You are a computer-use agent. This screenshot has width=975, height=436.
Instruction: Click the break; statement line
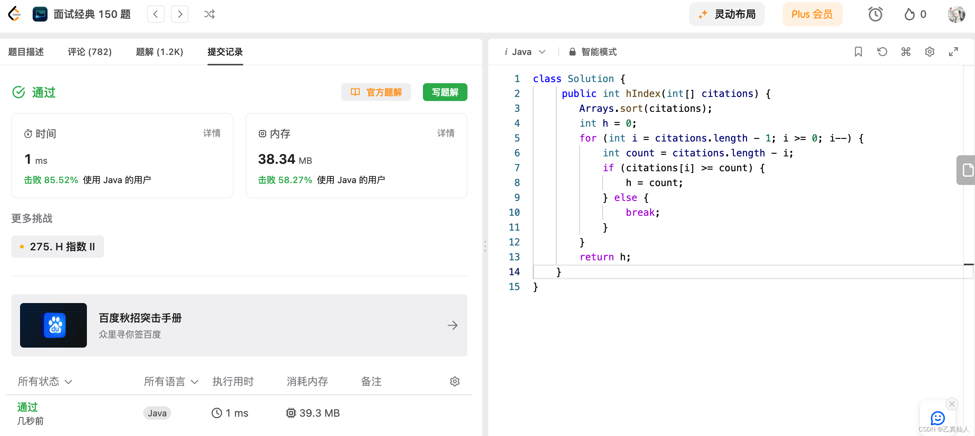tap(643, 212)
